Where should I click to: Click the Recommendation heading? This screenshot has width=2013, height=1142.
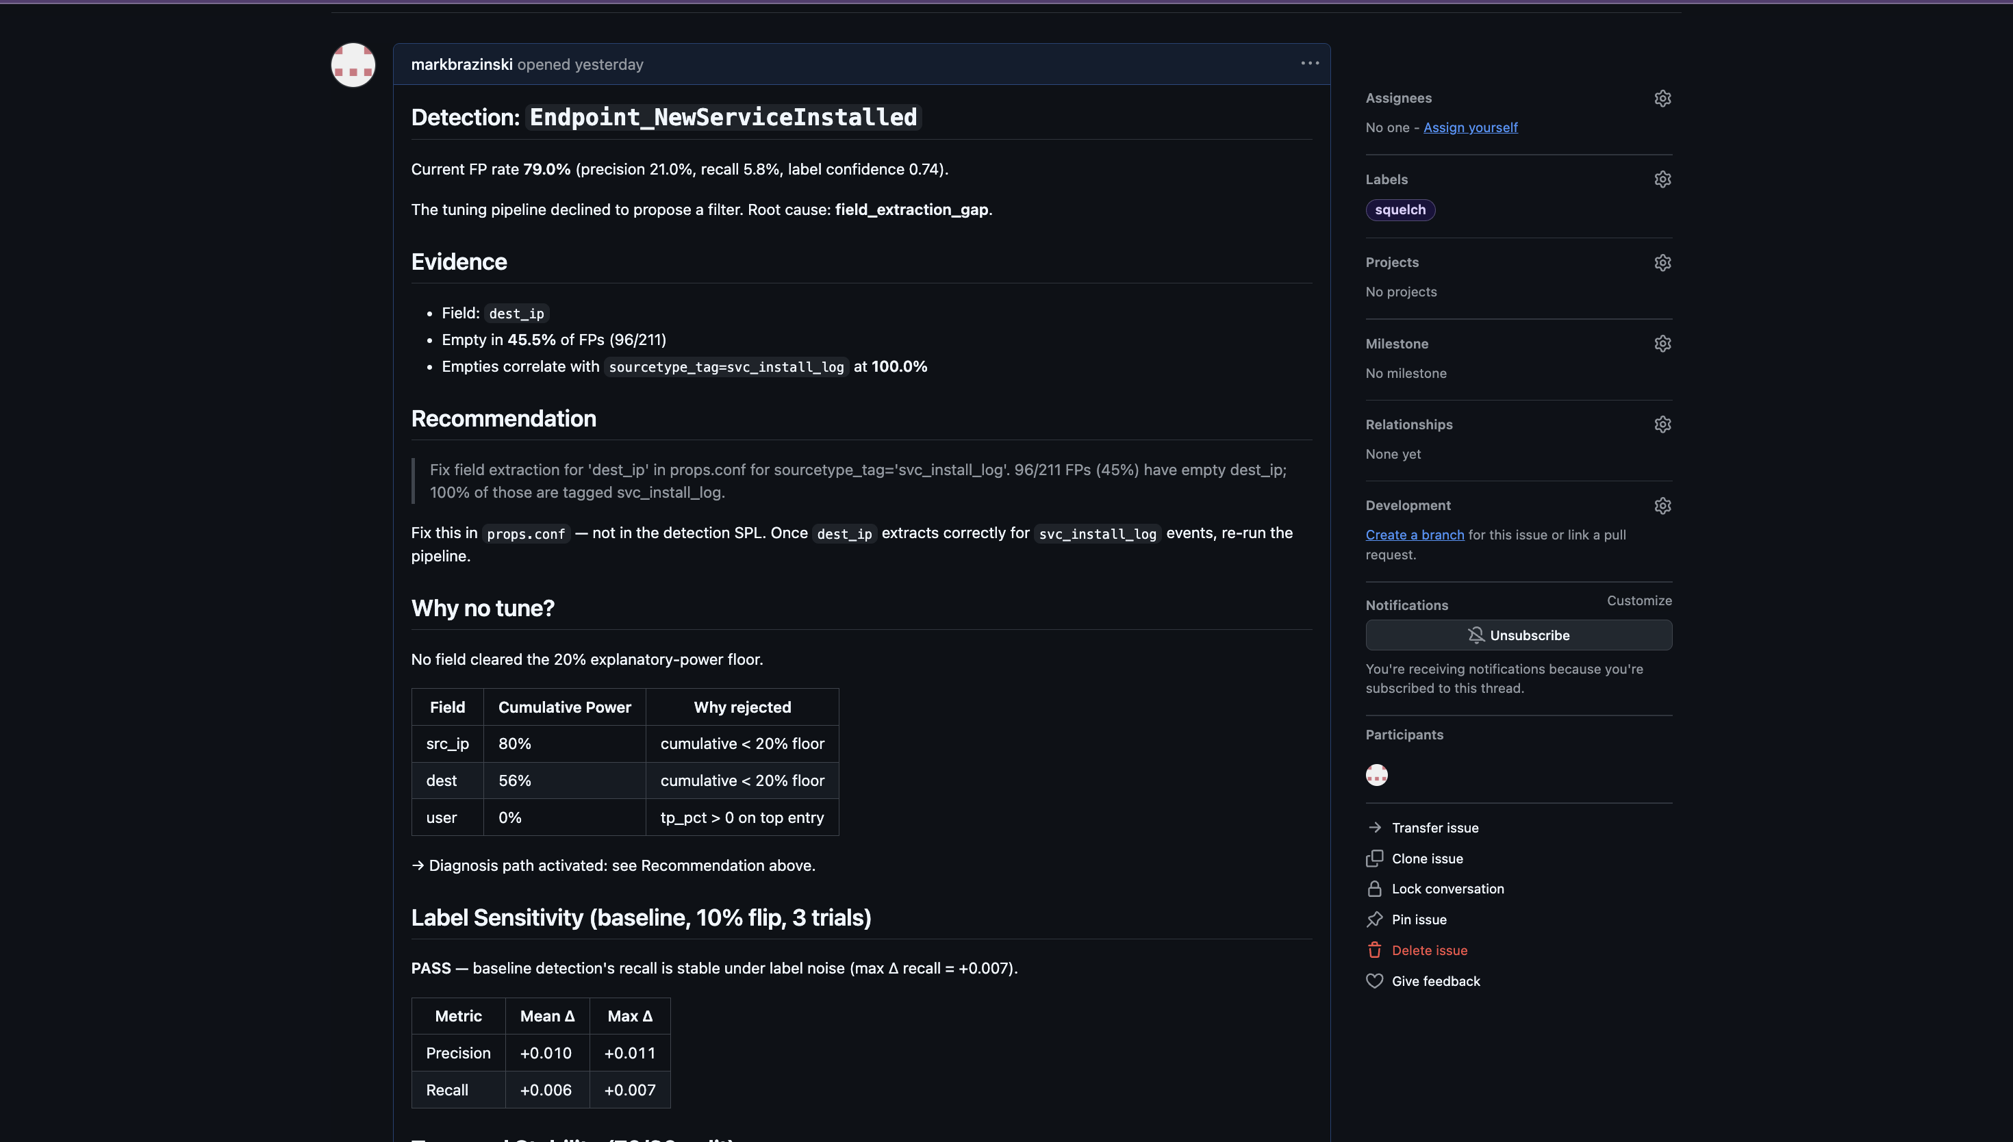(x=503, y=419)
